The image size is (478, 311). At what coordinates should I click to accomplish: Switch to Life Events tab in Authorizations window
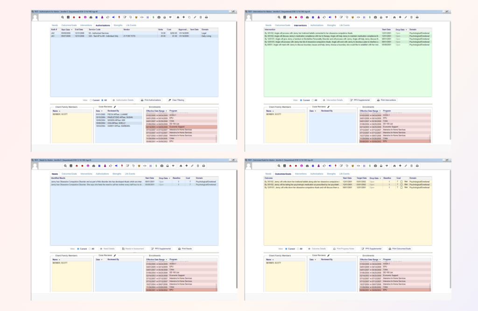[x=131, y=25]
